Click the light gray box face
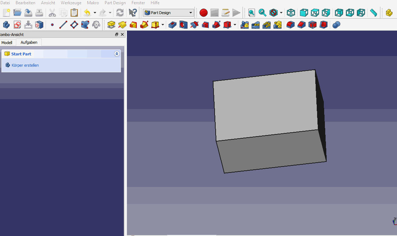The image size is (397, 236). click(x=265, y=106)
